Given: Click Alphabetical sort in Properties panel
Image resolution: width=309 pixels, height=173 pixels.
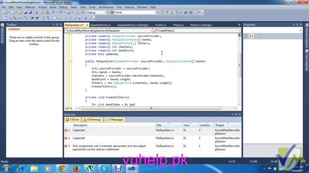Looking at the screenshot, I should pos(251,36).
